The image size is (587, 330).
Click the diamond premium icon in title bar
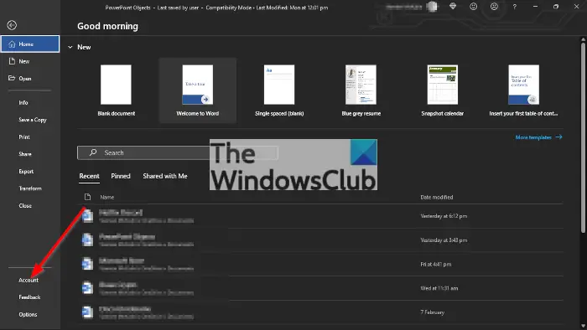(x=453, y=7)
